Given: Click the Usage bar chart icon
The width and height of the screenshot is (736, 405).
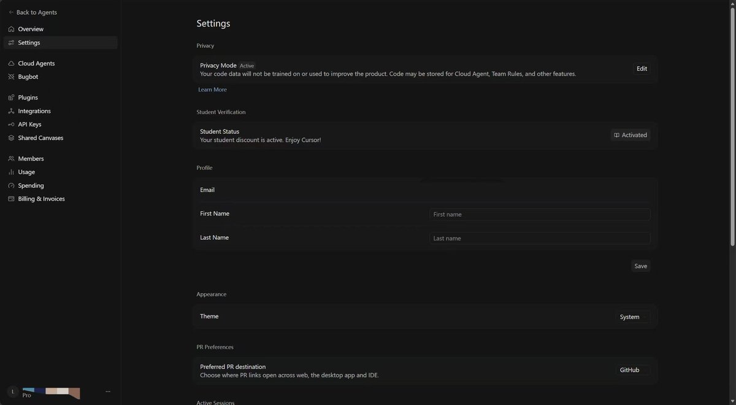Looking at the screenshot, I should [x=11, y=172].
